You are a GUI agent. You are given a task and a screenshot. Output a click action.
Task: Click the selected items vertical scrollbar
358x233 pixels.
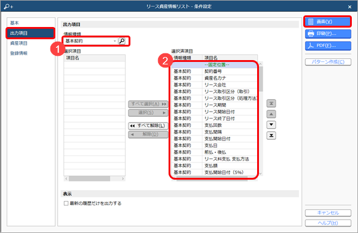pyautogui.click(x=261, y=79)
